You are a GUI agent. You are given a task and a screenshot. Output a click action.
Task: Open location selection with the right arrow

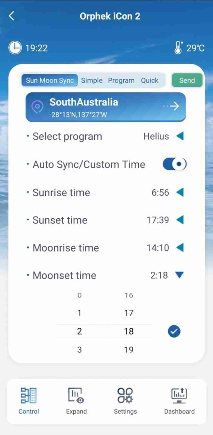172,106
